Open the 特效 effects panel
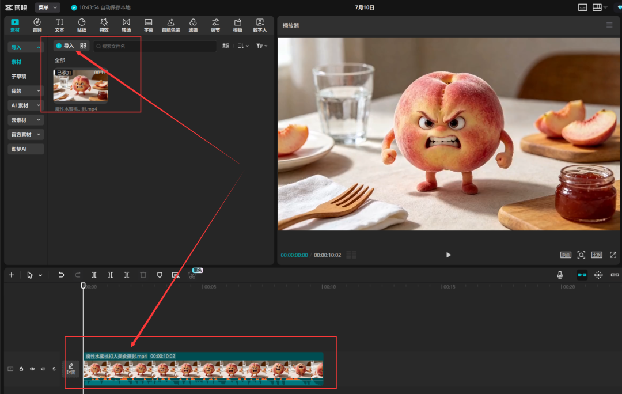This screenshot has width=622, height=394. (104, 25)
